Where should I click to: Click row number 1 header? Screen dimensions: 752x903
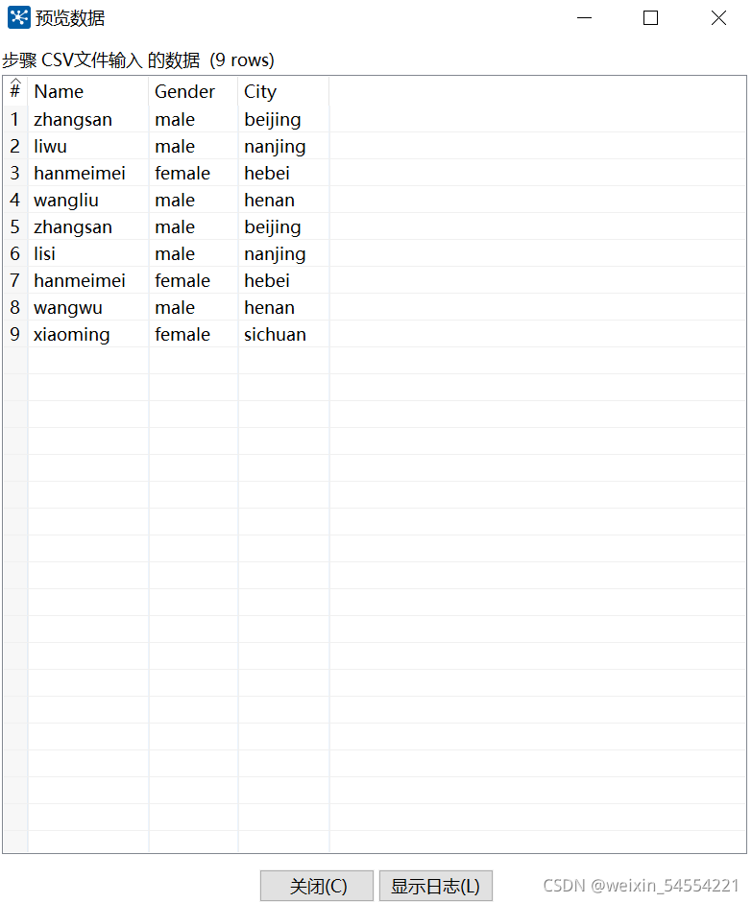(x=15, y=119)
